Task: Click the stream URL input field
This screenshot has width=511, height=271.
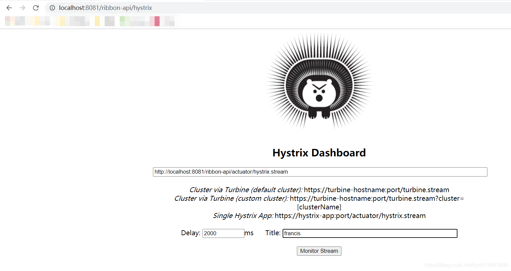Action: pos(320,172)
